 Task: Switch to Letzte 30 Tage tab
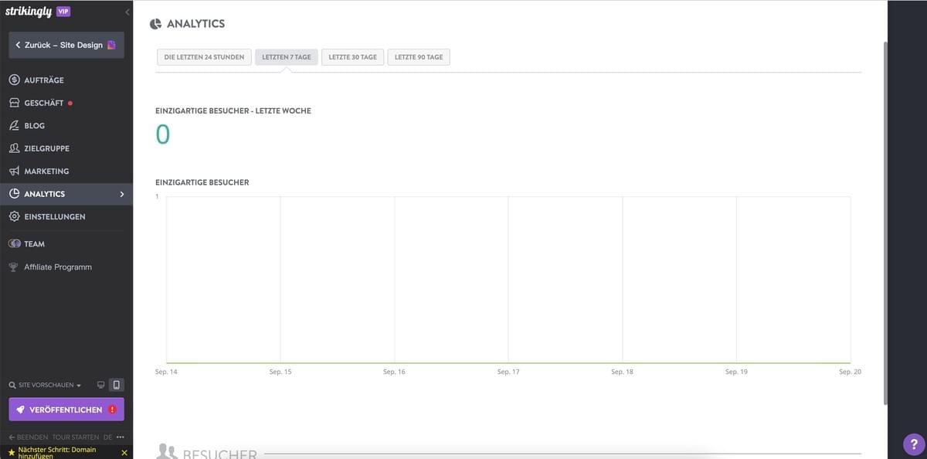point(352,56)
